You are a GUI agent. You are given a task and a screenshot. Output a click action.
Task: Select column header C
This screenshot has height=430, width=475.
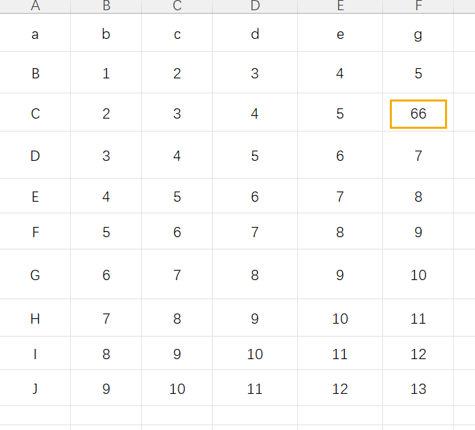coord(177,6)
